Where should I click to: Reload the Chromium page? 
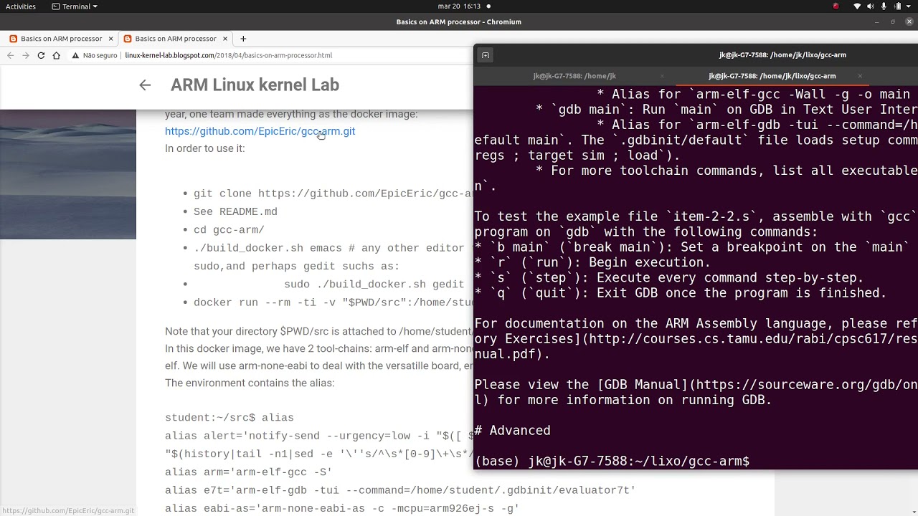click(x=41, y=55)
